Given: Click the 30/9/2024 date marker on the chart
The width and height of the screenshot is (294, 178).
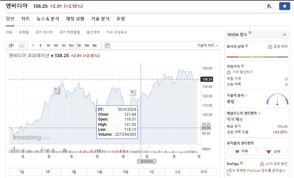Looking at the screenshot, I should pyautogui.click(x=146, y=161).
